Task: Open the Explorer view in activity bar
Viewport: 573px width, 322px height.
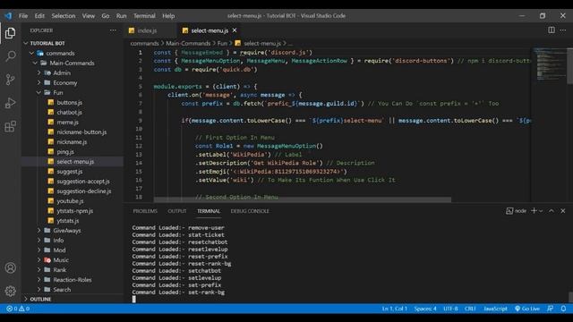Action: coord(10,33)
